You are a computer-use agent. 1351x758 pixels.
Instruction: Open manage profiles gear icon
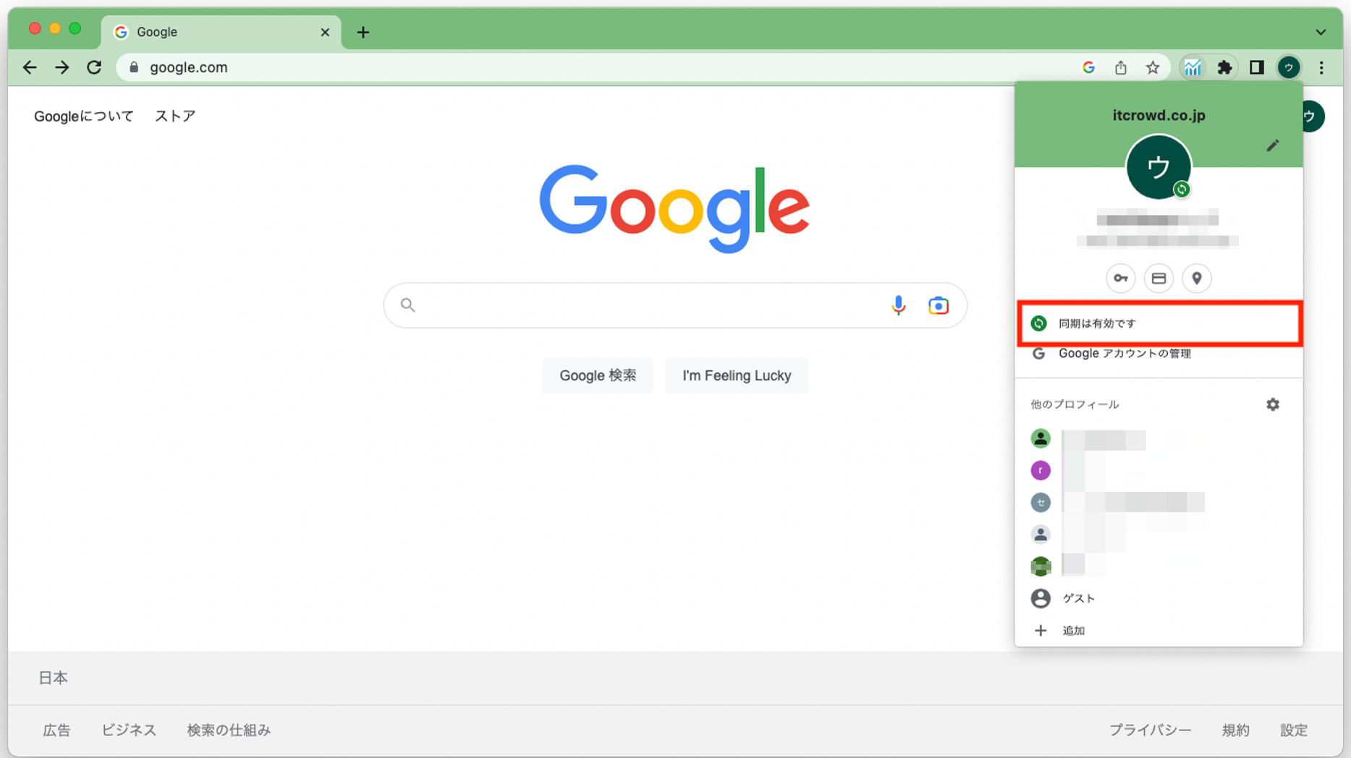[1273, 404]
